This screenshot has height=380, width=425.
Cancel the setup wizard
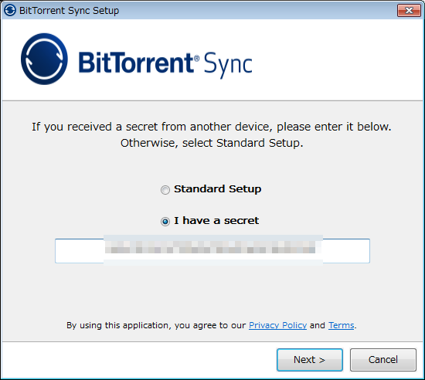(383, 360)
